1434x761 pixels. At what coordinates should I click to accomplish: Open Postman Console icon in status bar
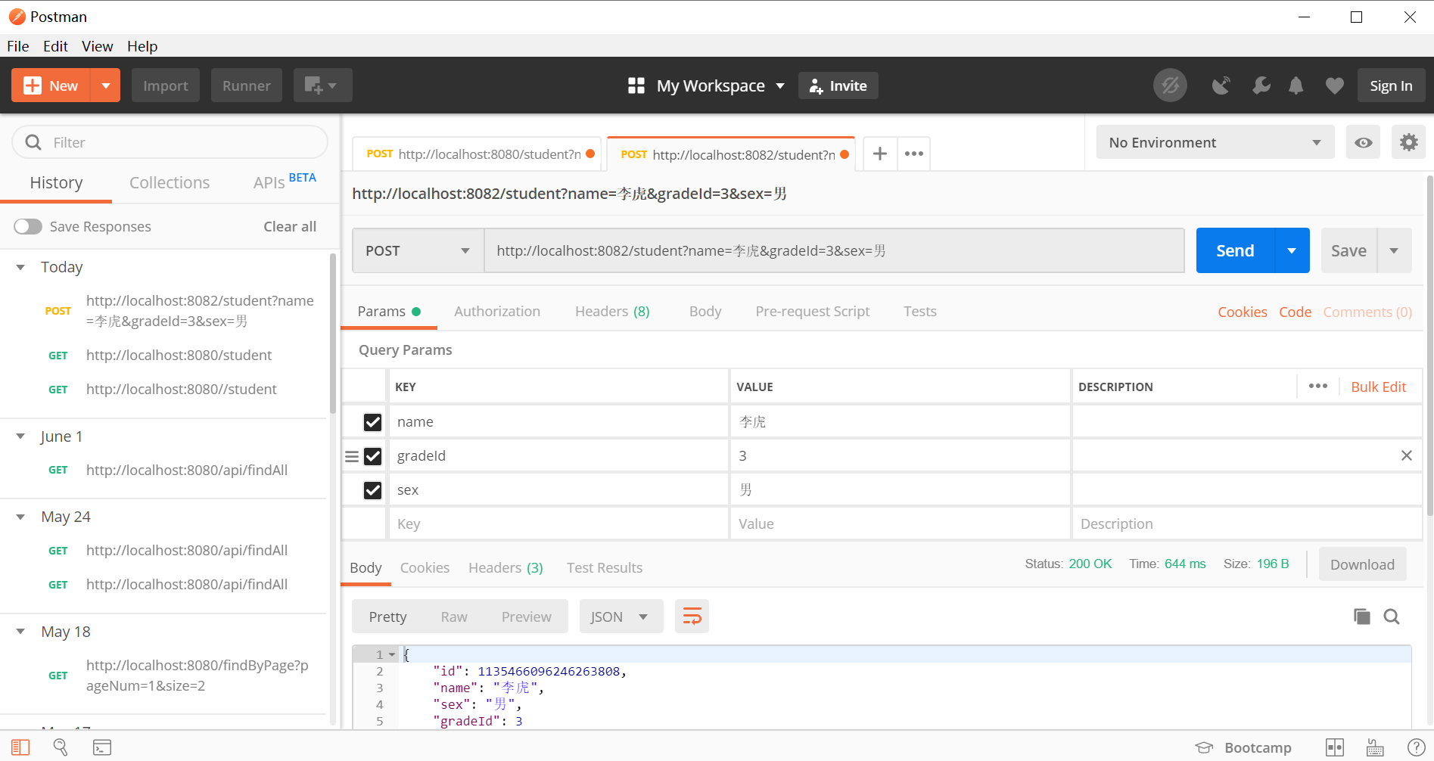pyautogui.click(x=102, y=747)
